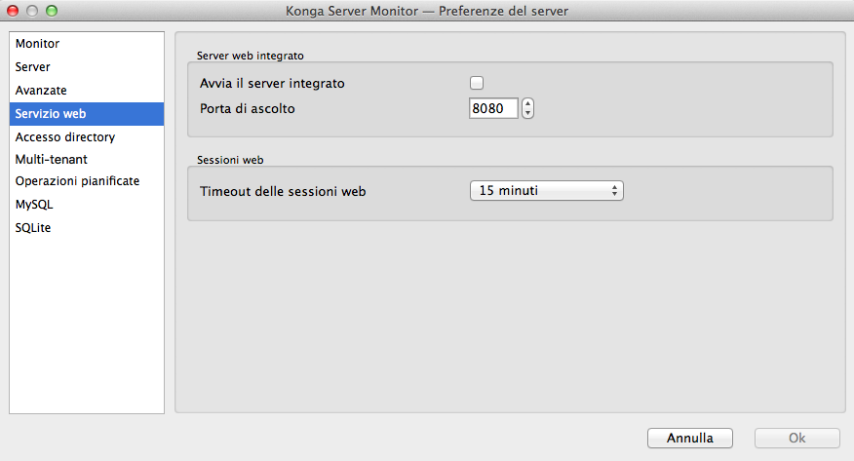Increase the port with the stepper up arrow
The image size is (854, 461).
tap(528, 104)
